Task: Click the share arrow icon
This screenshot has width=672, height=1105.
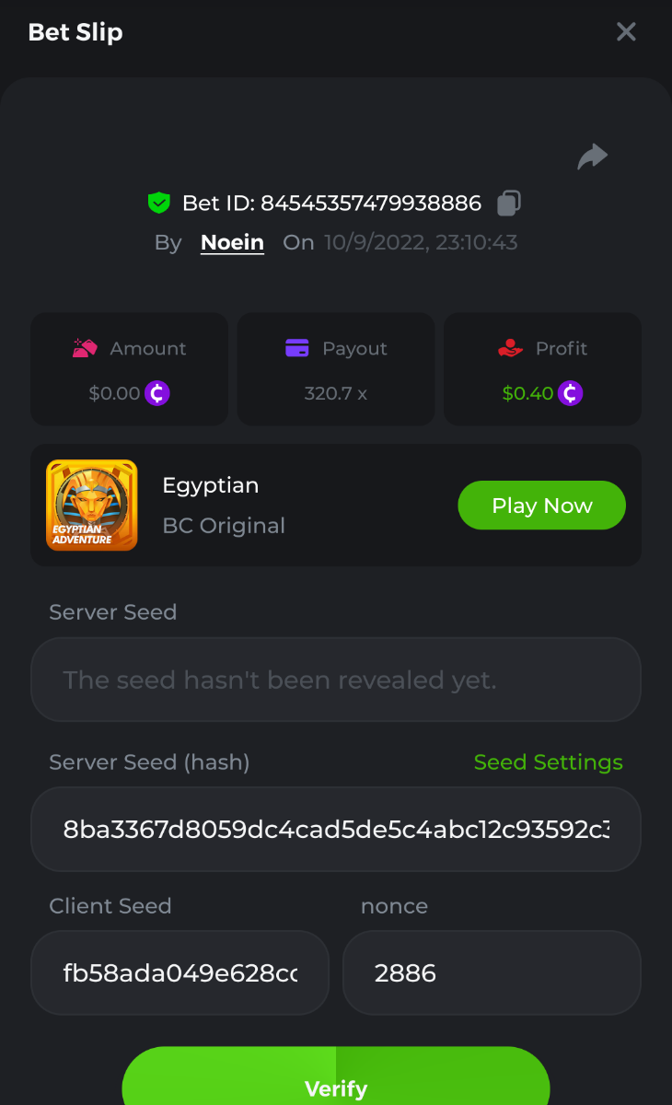Action: tap(593, 157)
